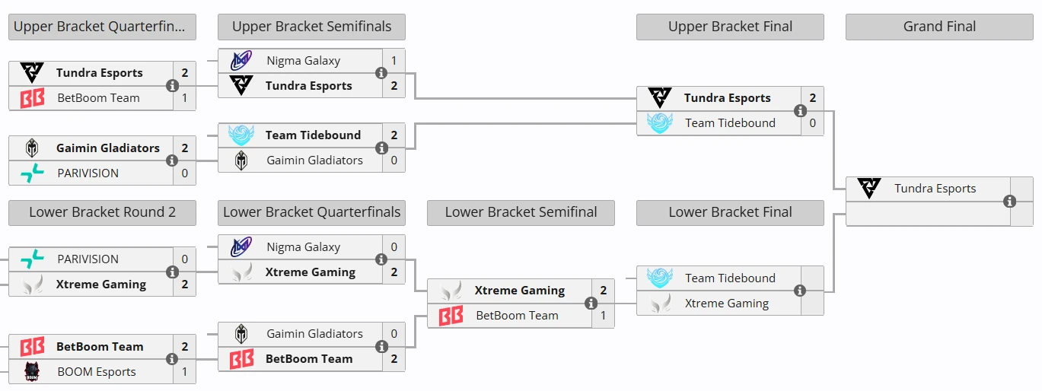The image size is (1042, 391).
Task: Open info icon in the Grand Final match box
Action: (1009, 202)
